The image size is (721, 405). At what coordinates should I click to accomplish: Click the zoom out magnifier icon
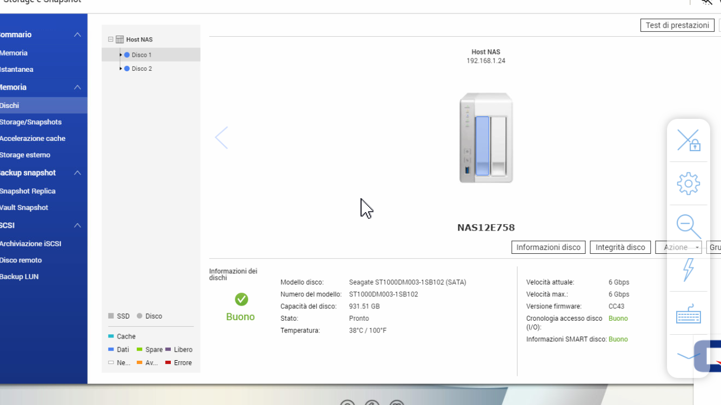tap(688, 226)
